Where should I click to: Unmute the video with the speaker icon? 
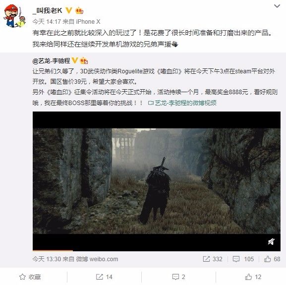tap(271, 241)
